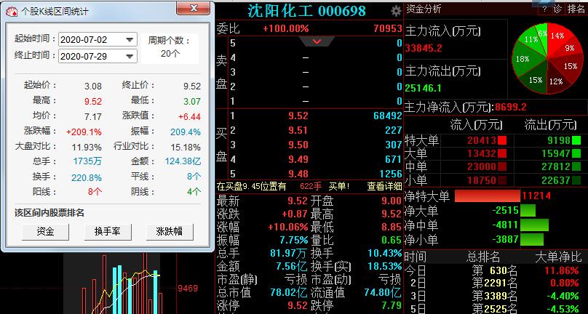
Task: Click 涨停 price 9.52
Action: (298, 305)
